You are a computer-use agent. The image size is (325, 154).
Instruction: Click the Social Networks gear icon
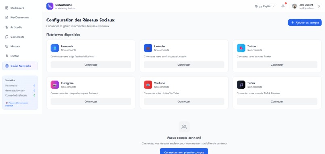[7, 66]
